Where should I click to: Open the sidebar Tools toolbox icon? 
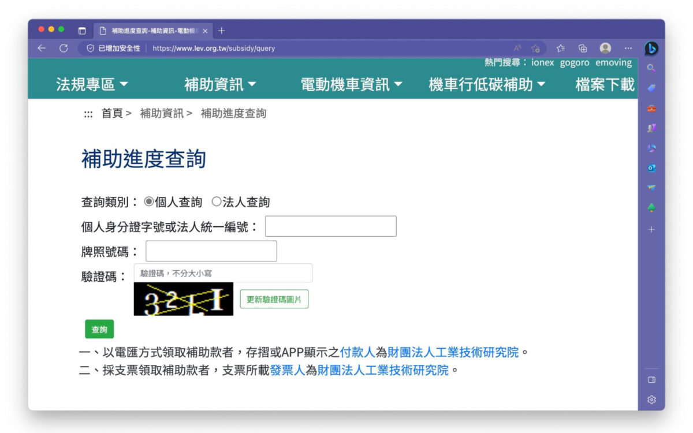(651, 108)
